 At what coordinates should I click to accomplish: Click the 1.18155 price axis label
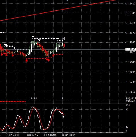click(131, 32)
